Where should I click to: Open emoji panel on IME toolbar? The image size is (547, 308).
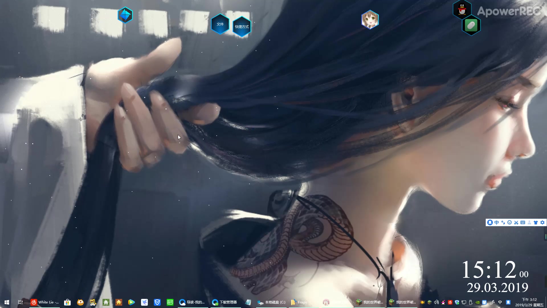(x=510, y=222)
